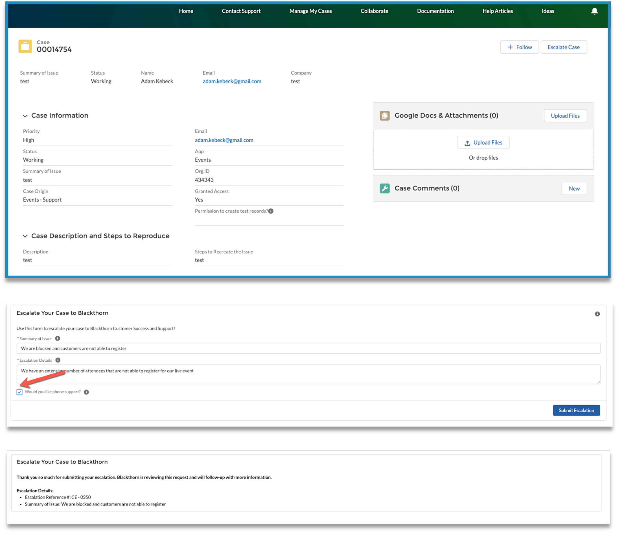Open email link under Case Information
Screen dimensions: 618x533
(224, 140)
